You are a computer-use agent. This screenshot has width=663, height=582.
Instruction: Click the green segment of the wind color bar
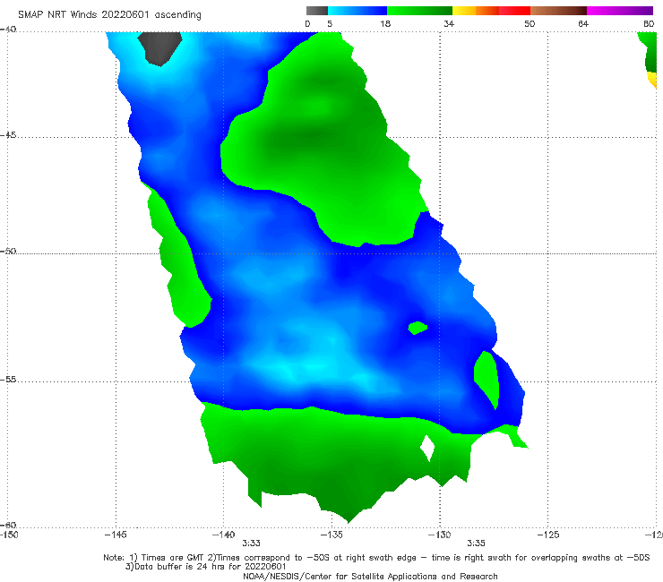[x=419, y=11]
